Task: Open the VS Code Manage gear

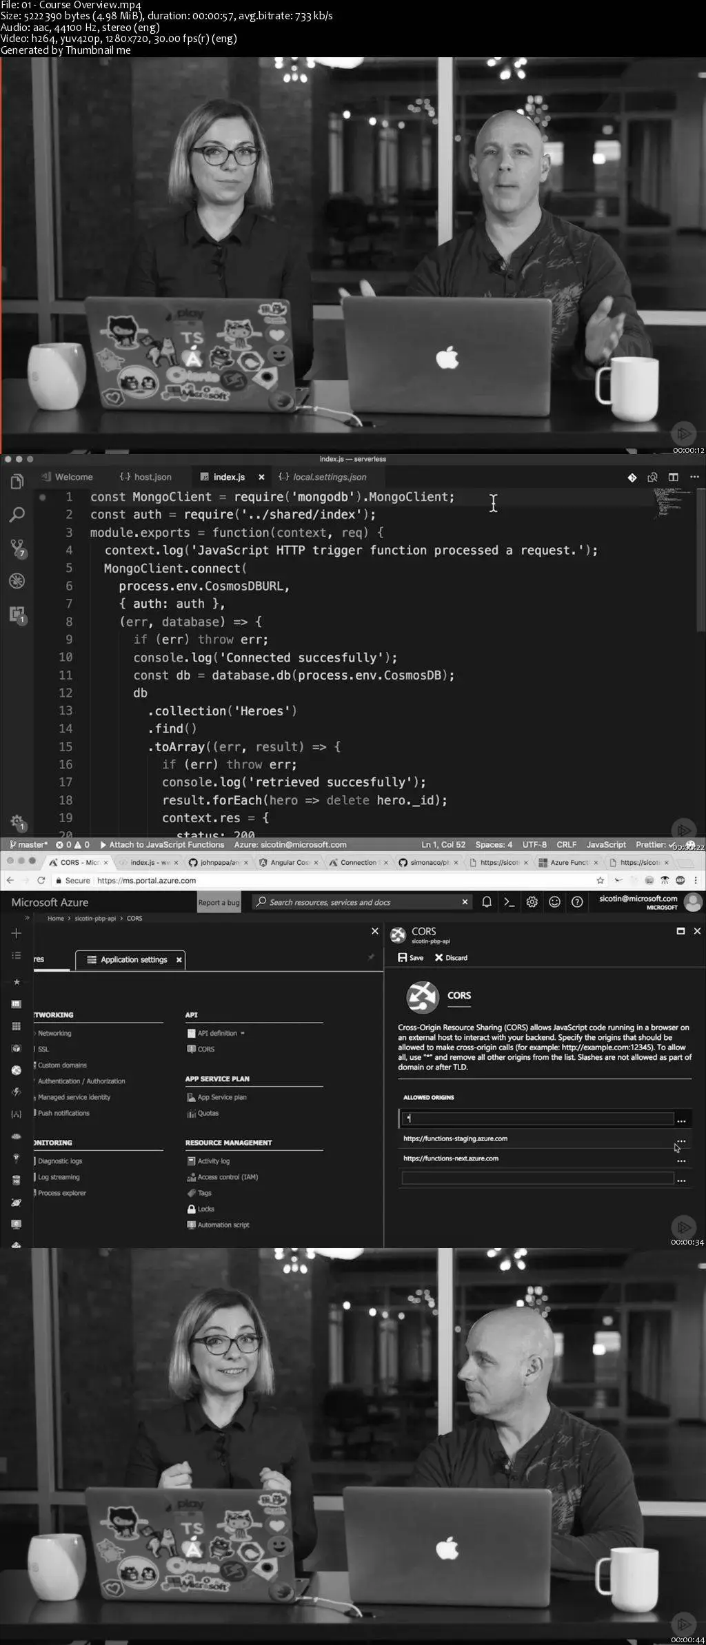Action: pyautogui.click(x=17, y=821)
